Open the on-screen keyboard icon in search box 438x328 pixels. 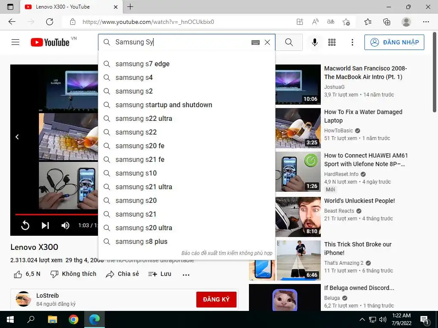255,42
